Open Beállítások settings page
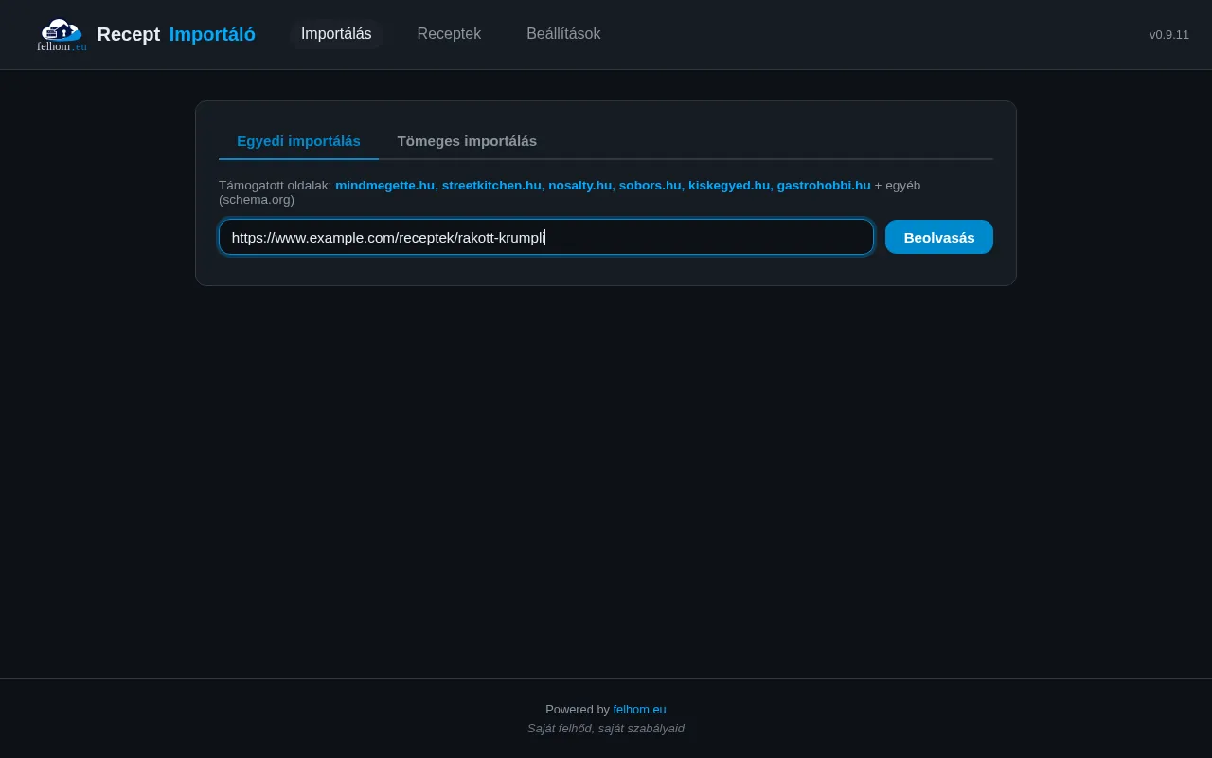This screenshot has height=758, width=1212. [563, 34]
